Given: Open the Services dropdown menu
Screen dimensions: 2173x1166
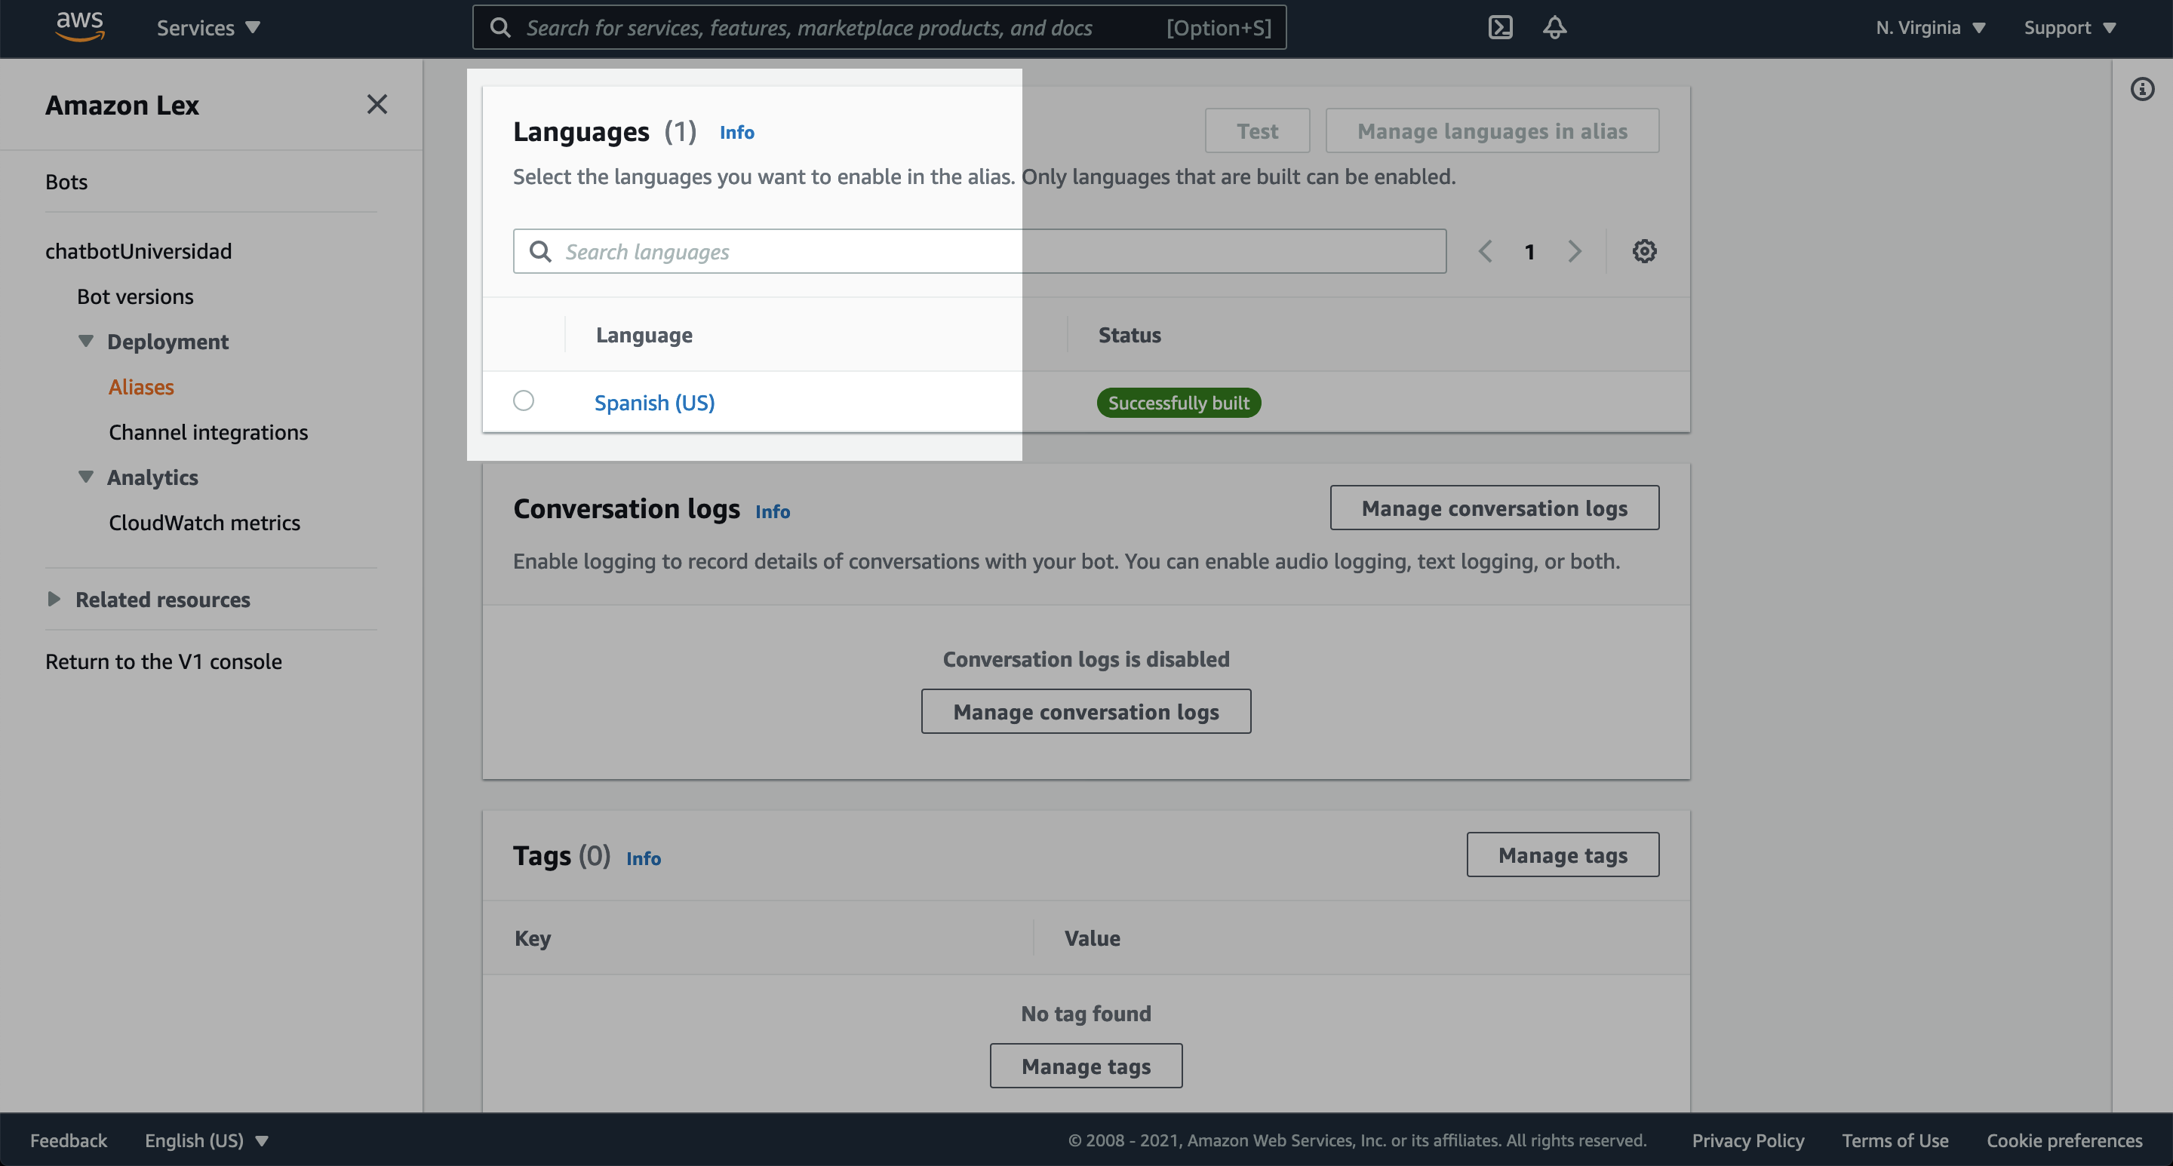Looking at the screenshot, I should coord(207,28).
